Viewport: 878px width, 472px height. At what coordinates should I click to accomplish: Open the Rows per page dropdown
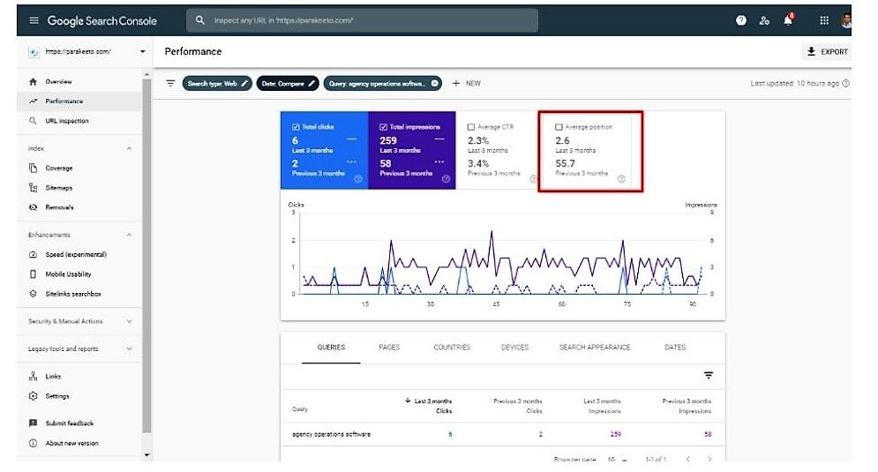(x=617, y=459)
